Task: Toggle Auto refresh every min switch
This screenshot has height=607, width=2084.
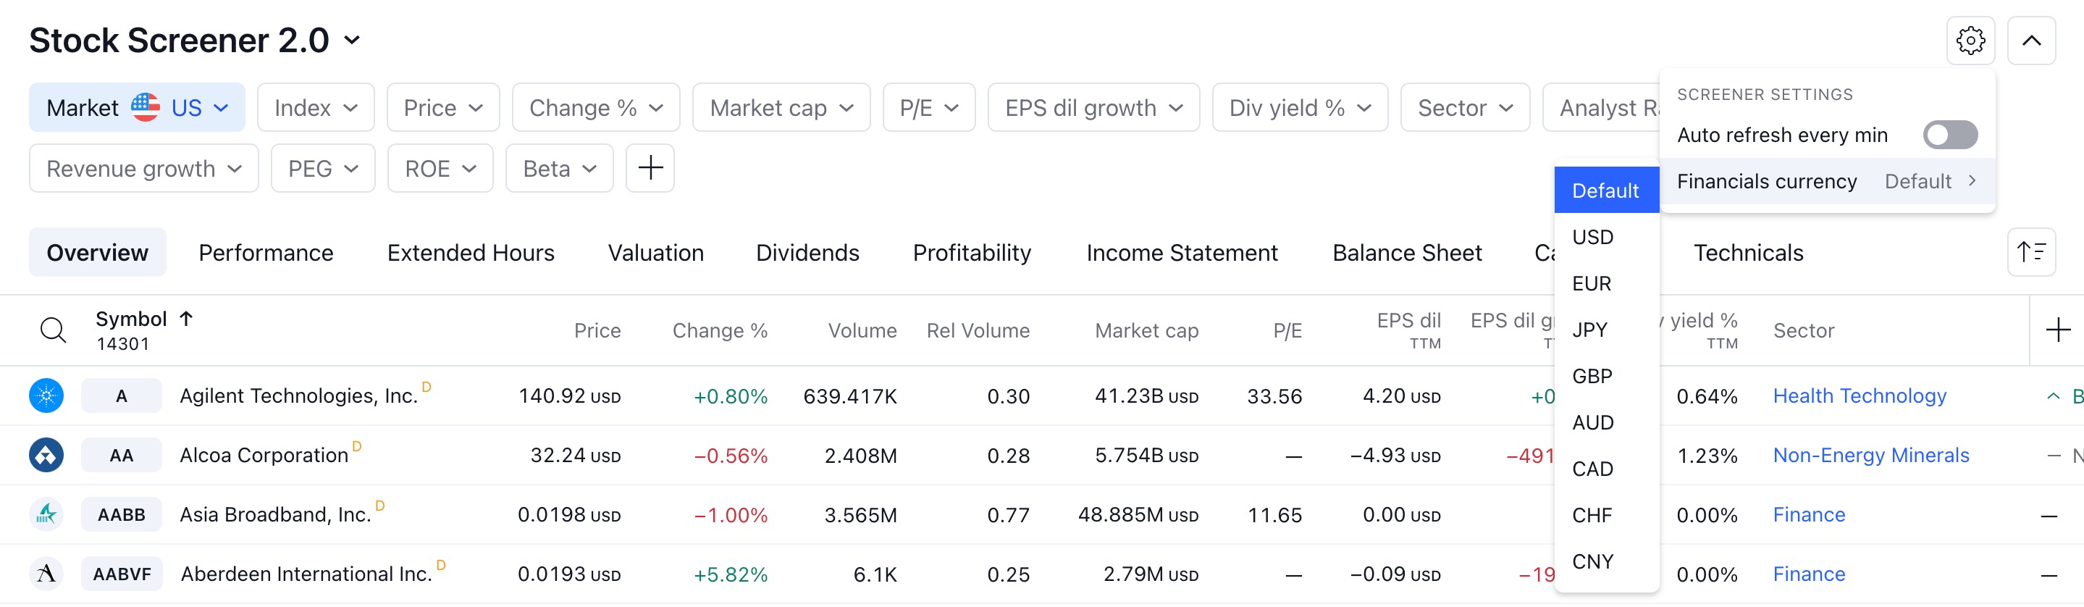Action: [1950, 135]
